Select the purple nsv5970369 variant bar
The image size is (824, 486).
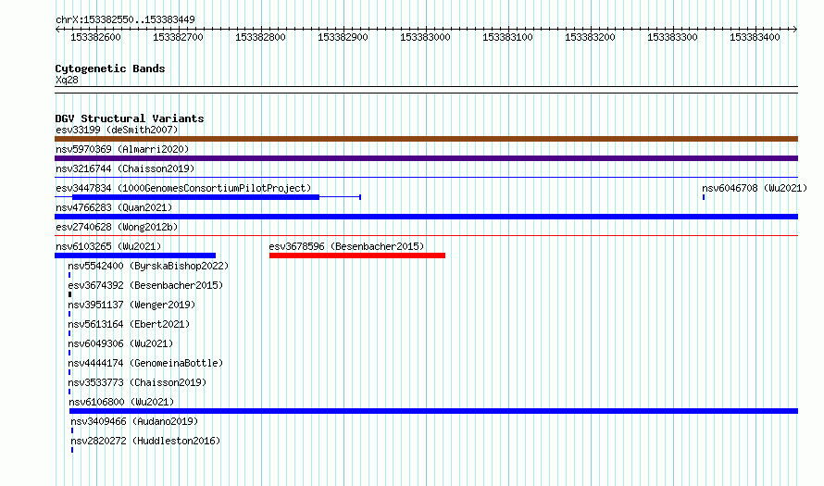[x=426, y=158]
